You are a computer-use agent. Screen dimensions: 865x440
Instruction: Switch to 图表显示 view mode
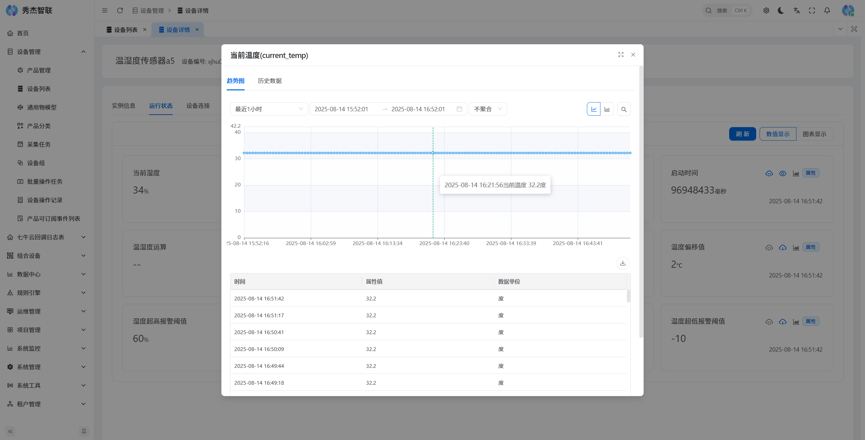click(814, 134)
